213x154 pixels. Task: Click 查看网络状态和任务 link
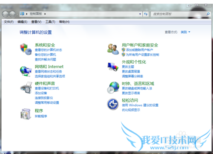point(49,71)
